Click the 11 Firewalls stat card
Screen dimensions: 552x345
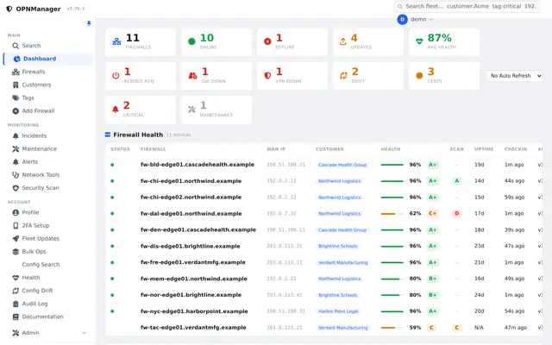coord(141,42)
